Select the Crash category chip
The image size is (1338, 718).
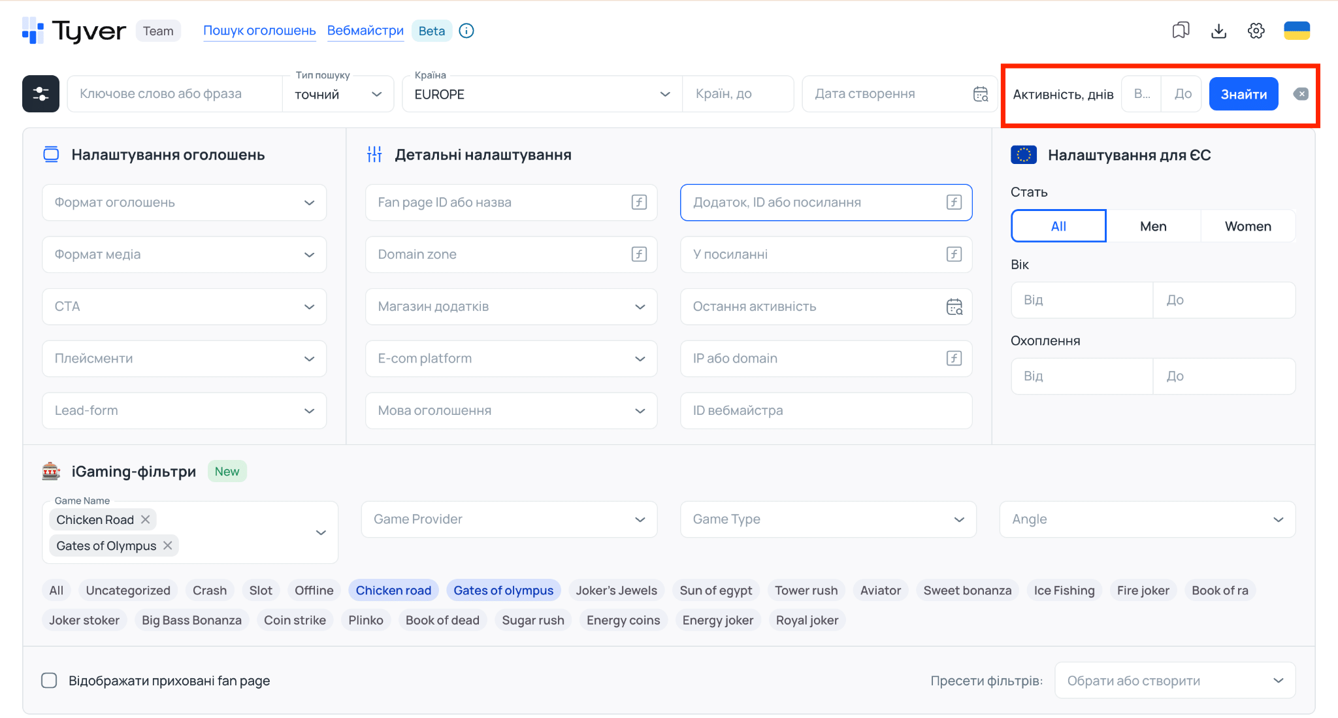[x=210, y=591]
